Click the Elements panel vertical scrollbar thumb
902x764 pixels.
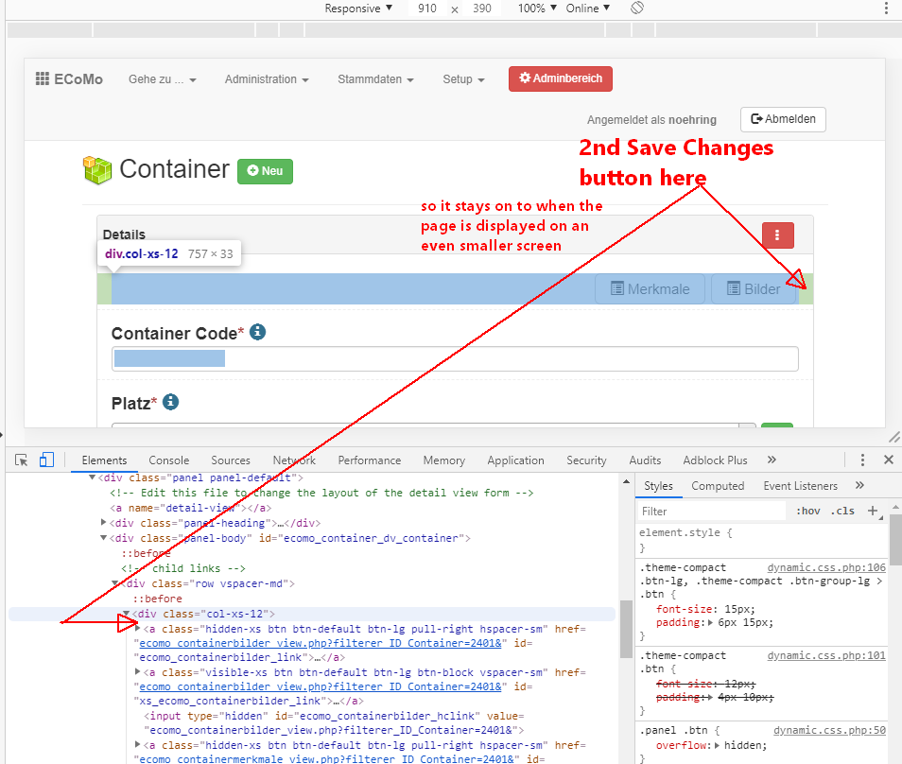click(626, 629)
